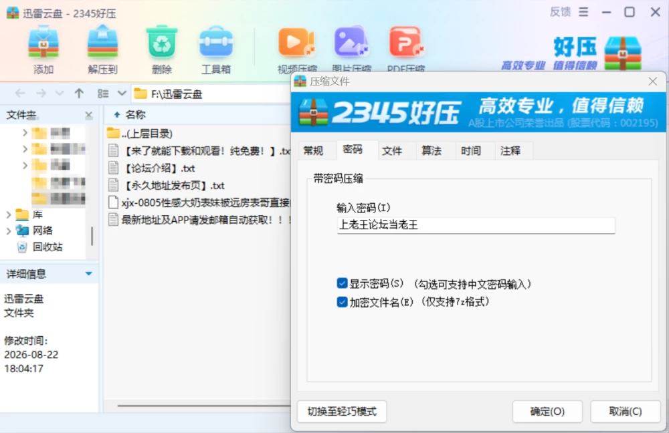The image size is (669, 433).
Task: Select 回收站 in the folder tree
Action: pyautogui.click(x=47, y=247)
